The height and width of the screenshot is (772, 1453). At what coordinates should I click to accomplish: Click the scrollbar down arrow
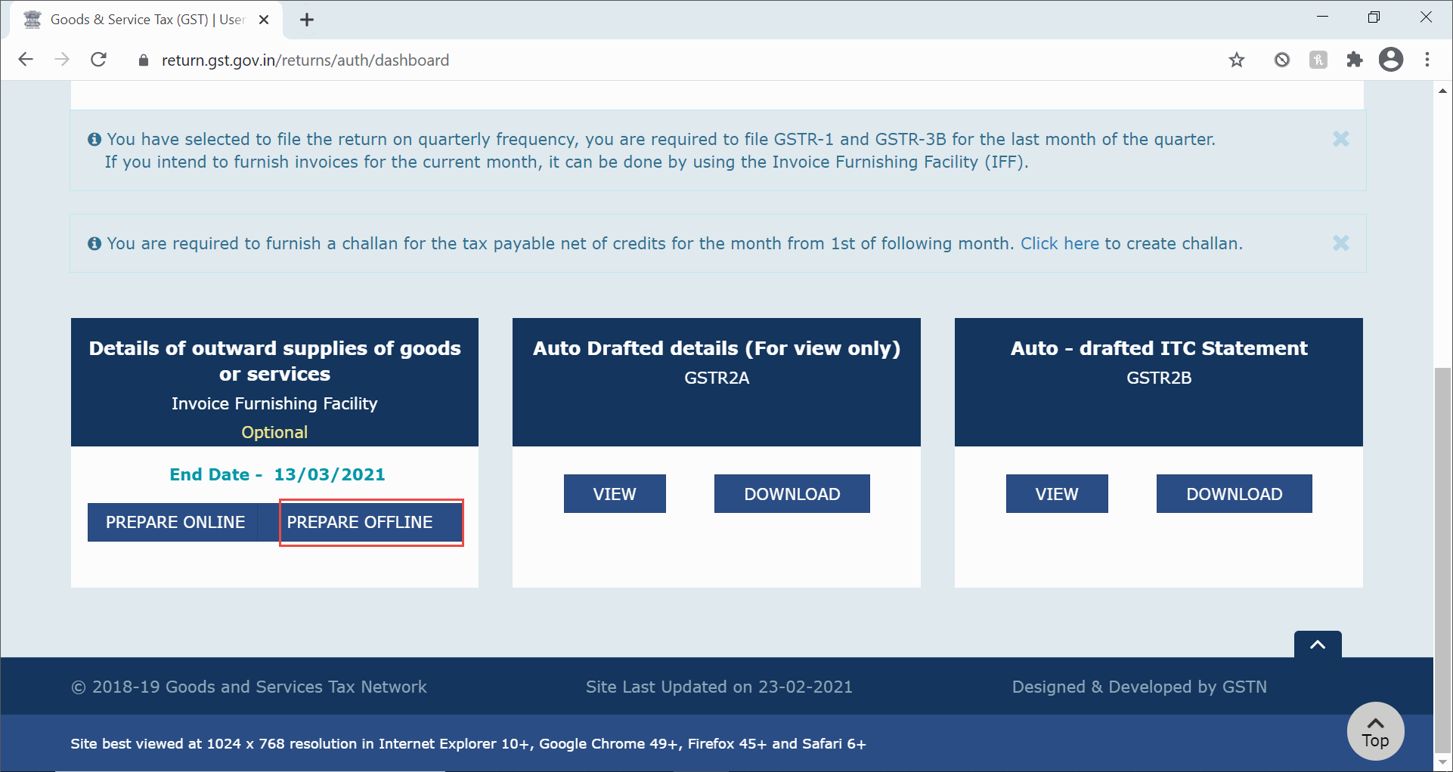tap(1442, 762)
